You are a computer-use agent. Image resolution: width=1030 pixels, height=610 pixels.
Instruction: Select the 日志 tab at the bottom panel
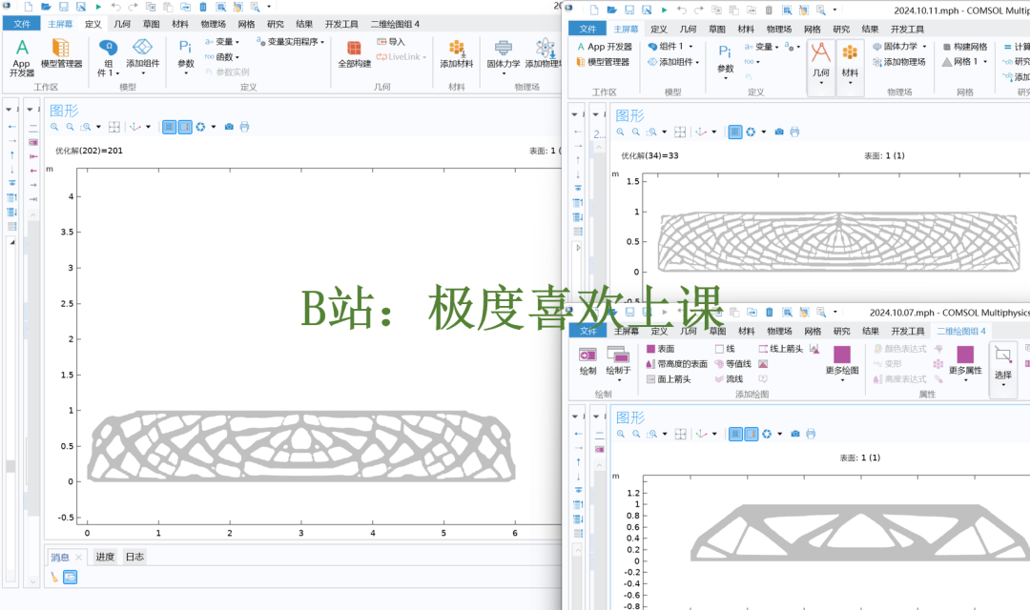click(x=134, y=557)
